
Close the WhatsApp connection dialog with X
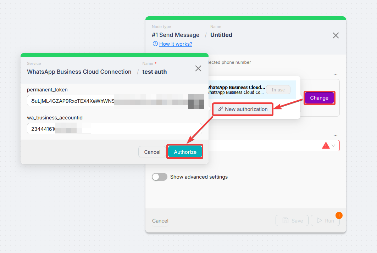click(198, 68)
